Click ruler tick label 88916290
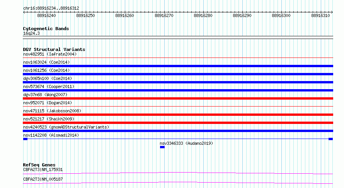 (242, 15)
